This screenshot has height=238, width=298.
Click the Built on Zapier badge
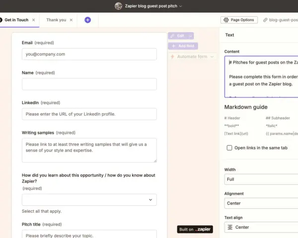[x=195, y=229]
